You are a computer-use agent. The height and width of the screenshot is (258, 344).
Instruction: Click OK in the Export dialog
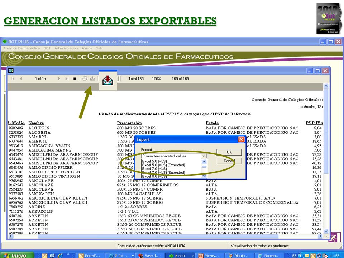coord(229,152)
